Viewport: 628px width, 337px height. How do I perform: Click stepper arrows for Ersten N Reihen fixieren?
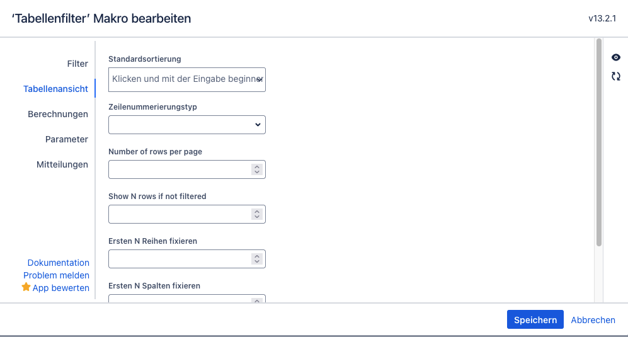pyautogui.click(x=256, y=259)
